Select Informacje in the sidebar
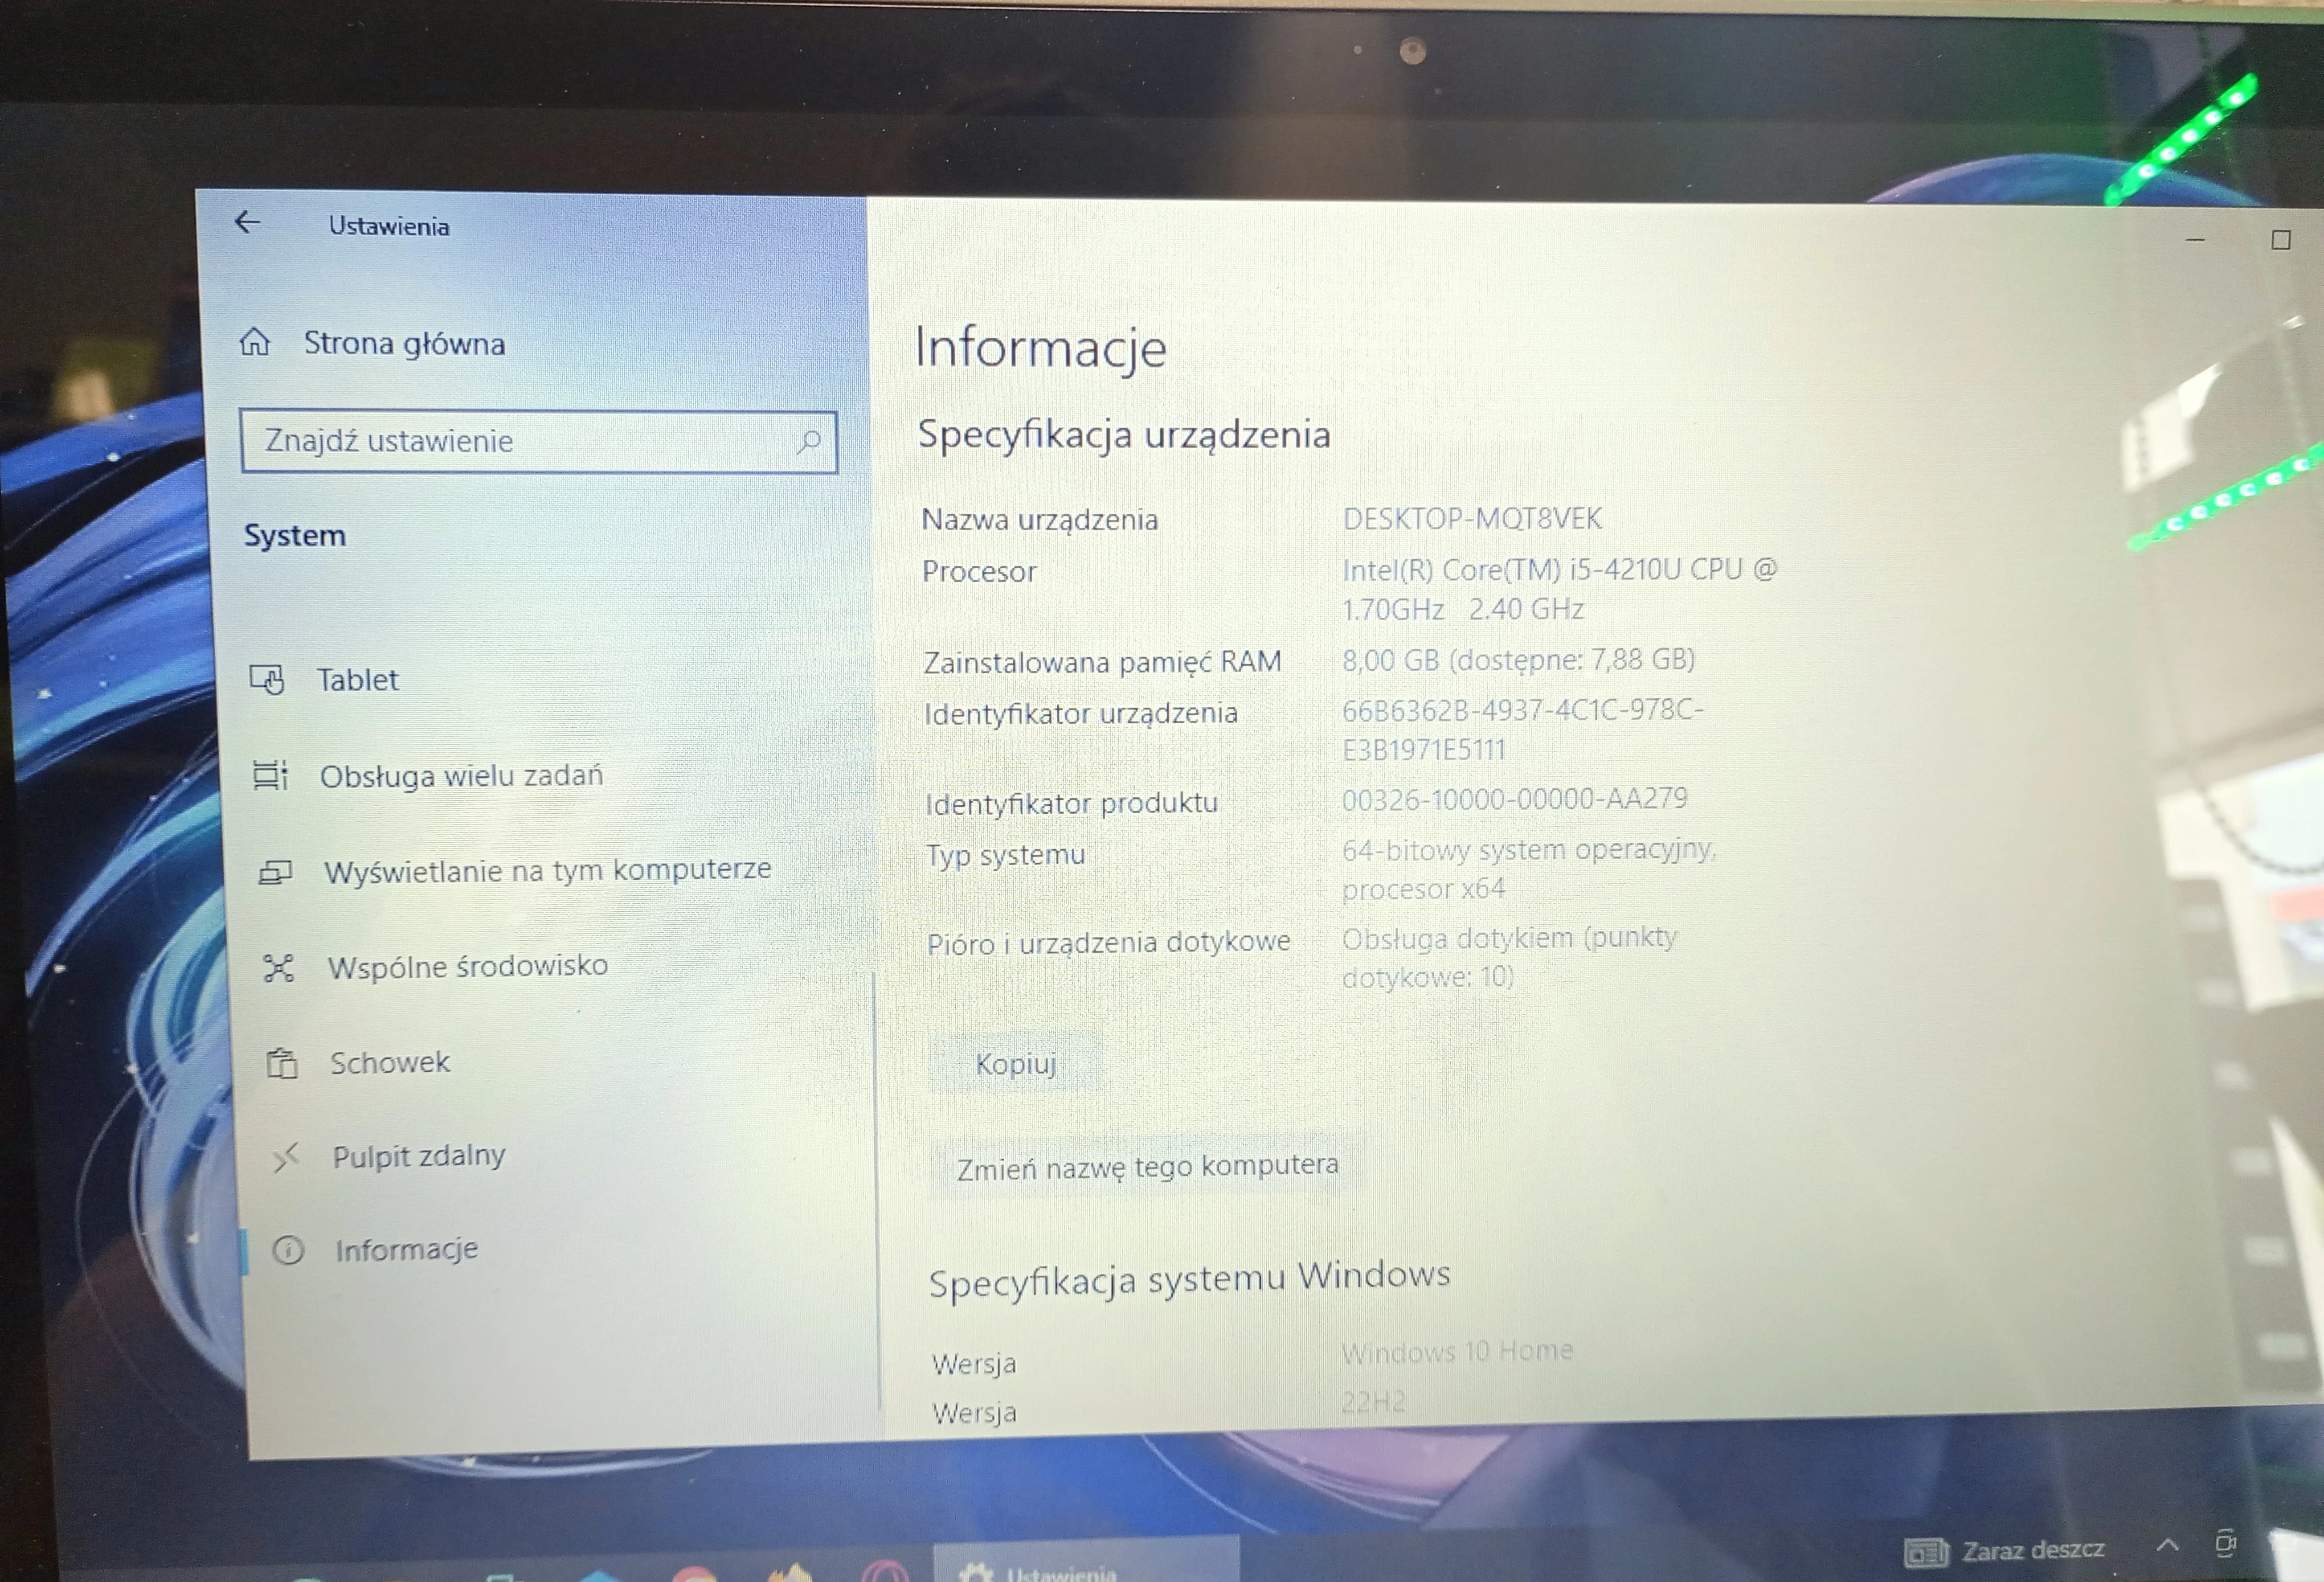This screenshot has width=2324, height=1582. [x=406, y=1250]
